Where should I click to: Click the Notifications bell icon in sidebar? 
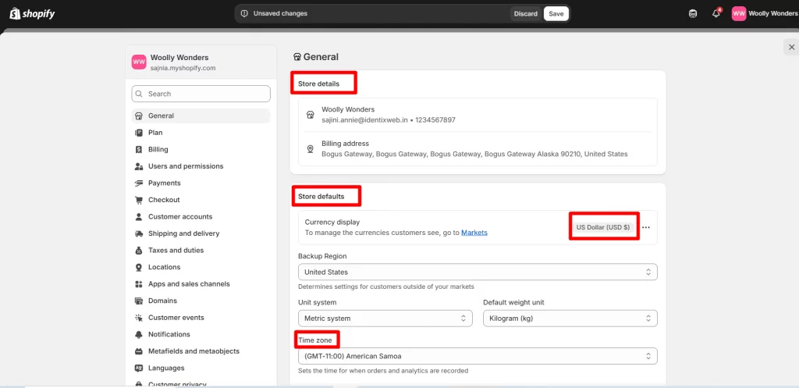point(139,334)
